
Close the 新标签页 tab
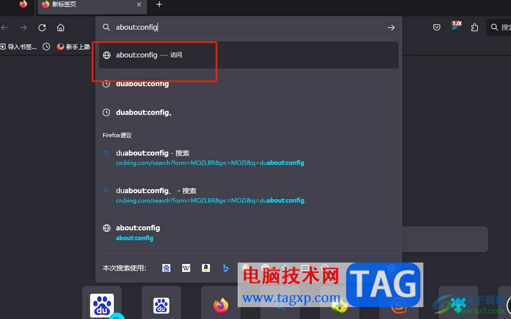(x=139, y=4)
